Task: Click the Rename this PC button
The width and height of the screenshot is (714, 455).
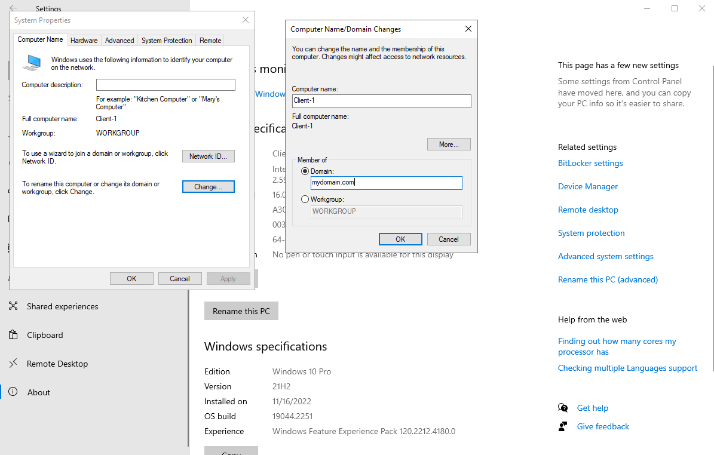Action: tap(241, 311)
